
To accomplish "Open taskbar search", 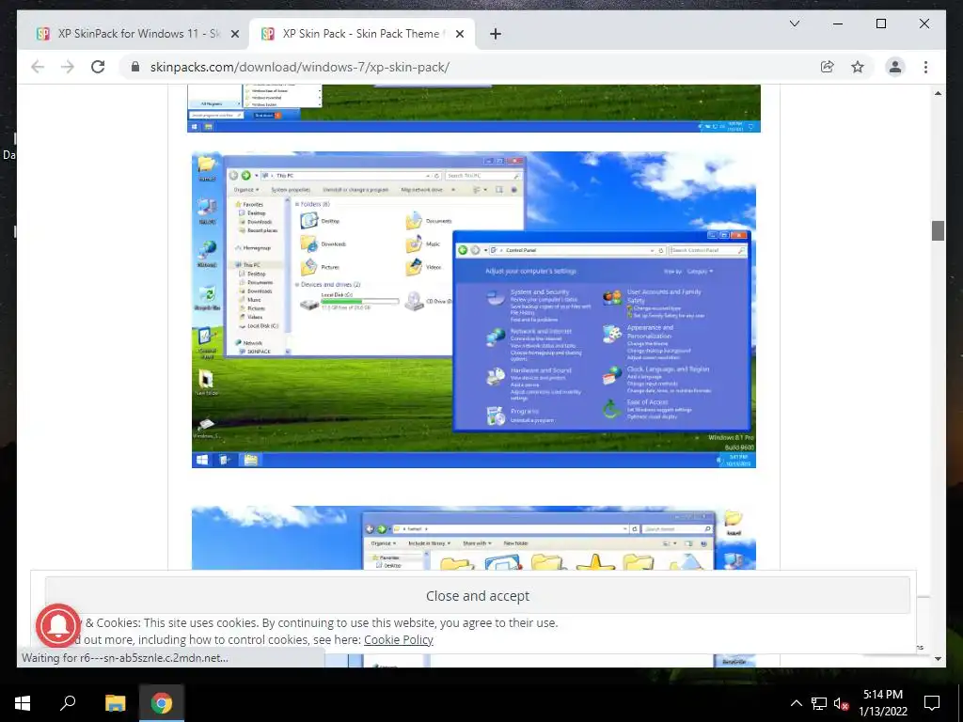I will click(68, 703).
